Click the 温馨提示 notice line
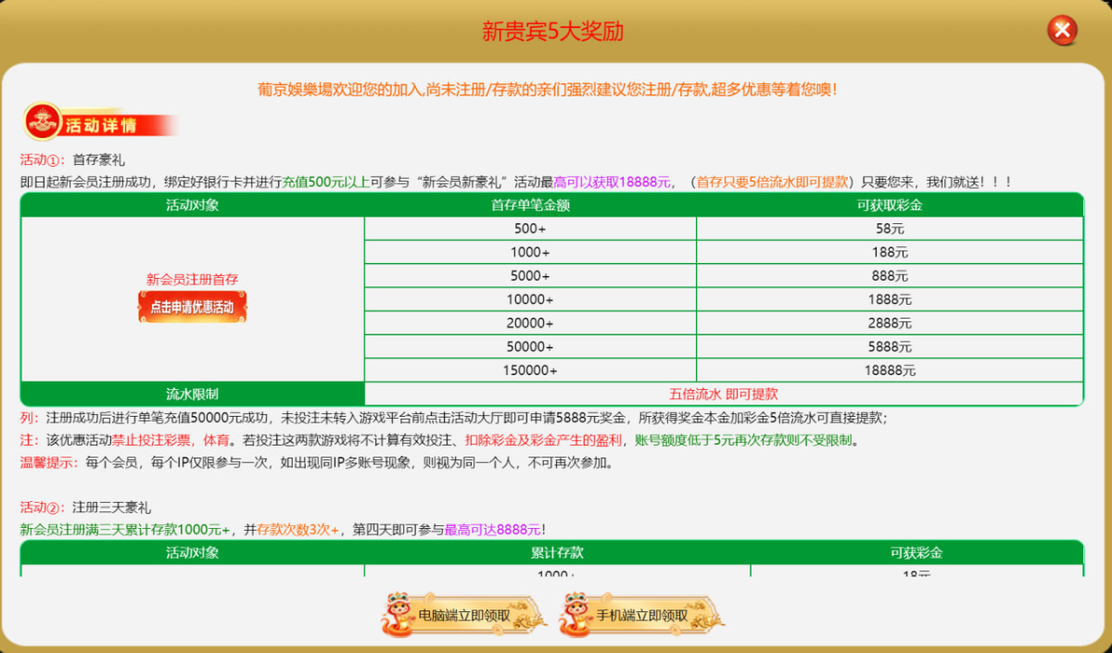 tap(316, 462)
